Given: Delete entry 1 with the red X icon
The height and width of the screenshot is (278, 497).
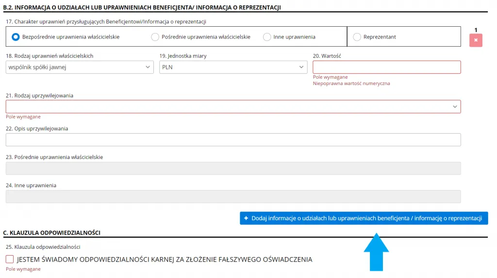Looking at the screenshot, I should pos(476,40).
